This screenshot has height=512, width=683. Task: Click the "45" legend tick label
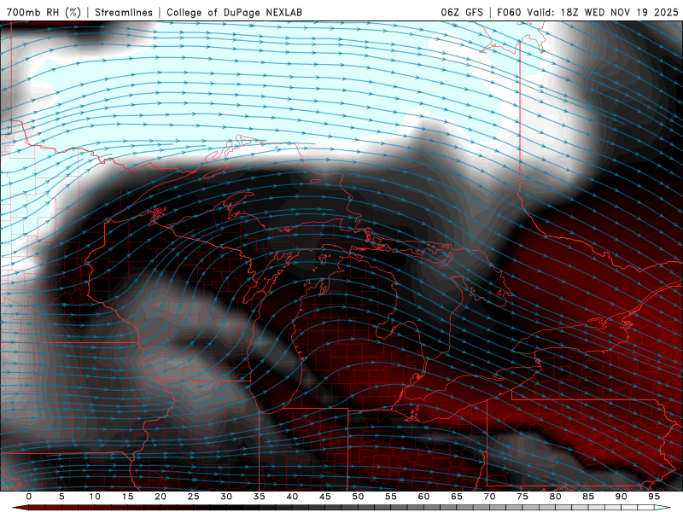click(325, 497)
